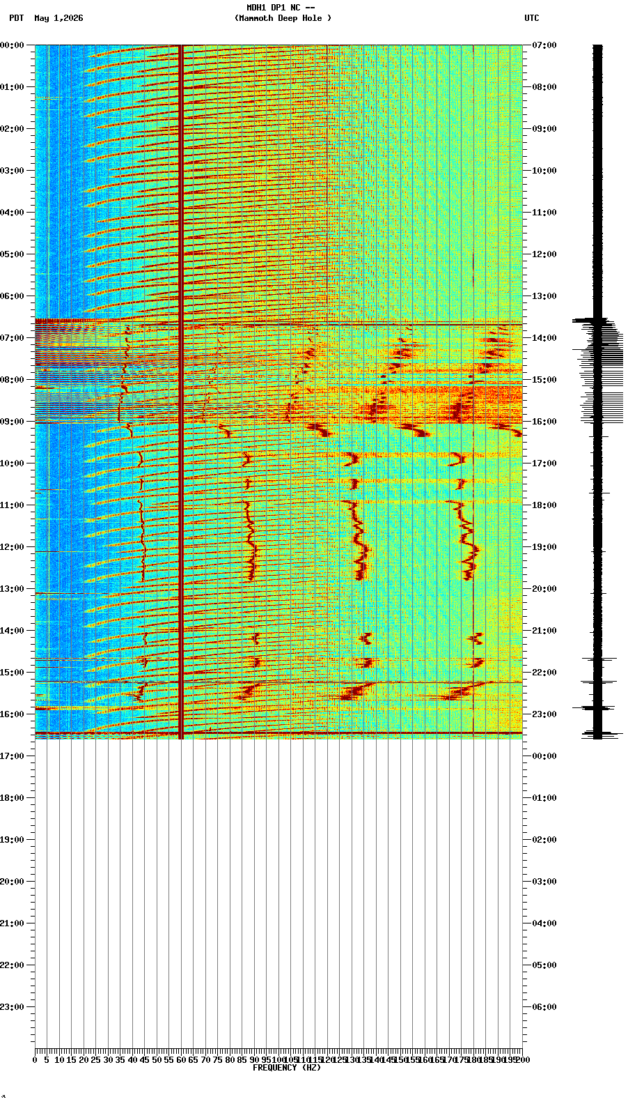Click 12:00 on the PDT time axis
The width and height of the screenshot is (628, 1104).
[13, 547]
